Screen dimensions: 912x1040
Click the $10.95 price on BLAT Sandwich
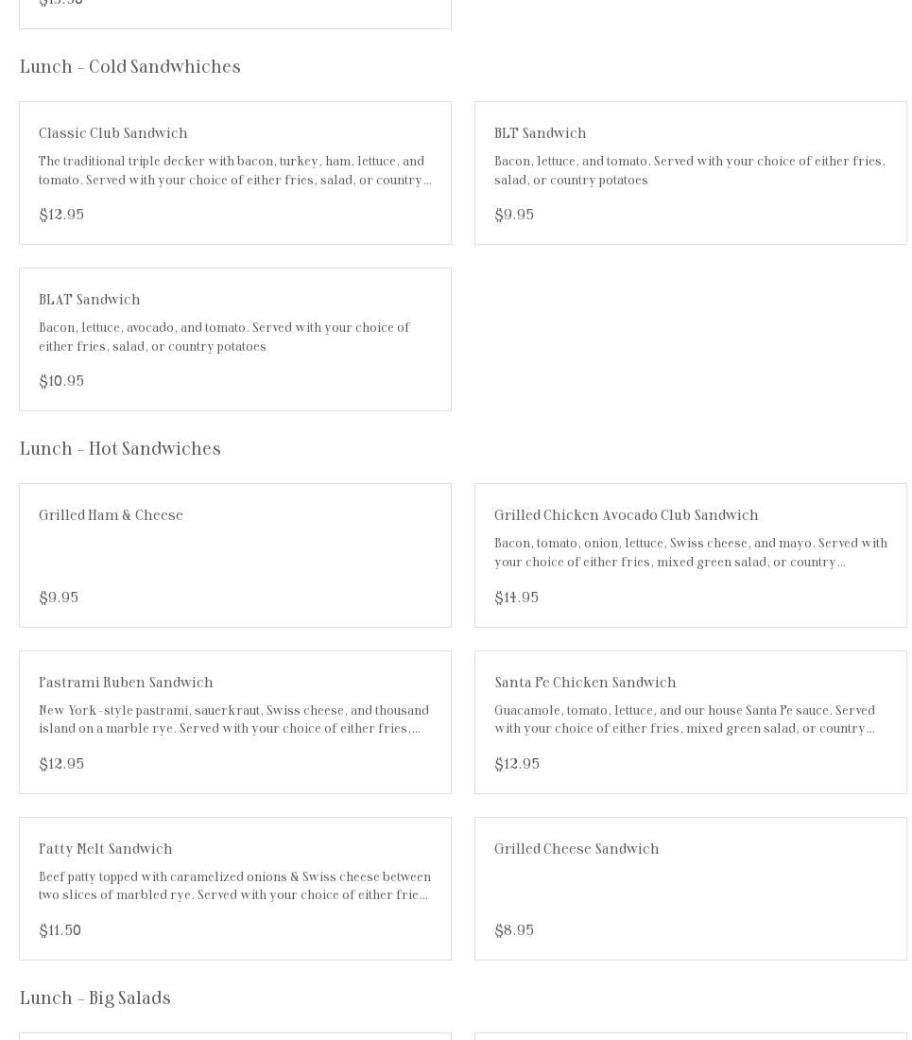[x=61, y=382]
